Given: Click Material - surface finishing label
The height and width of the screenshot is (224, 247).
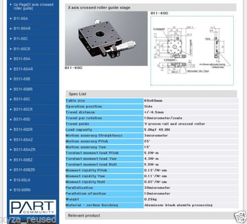Looking at the screenshot, I should point(92,205).
